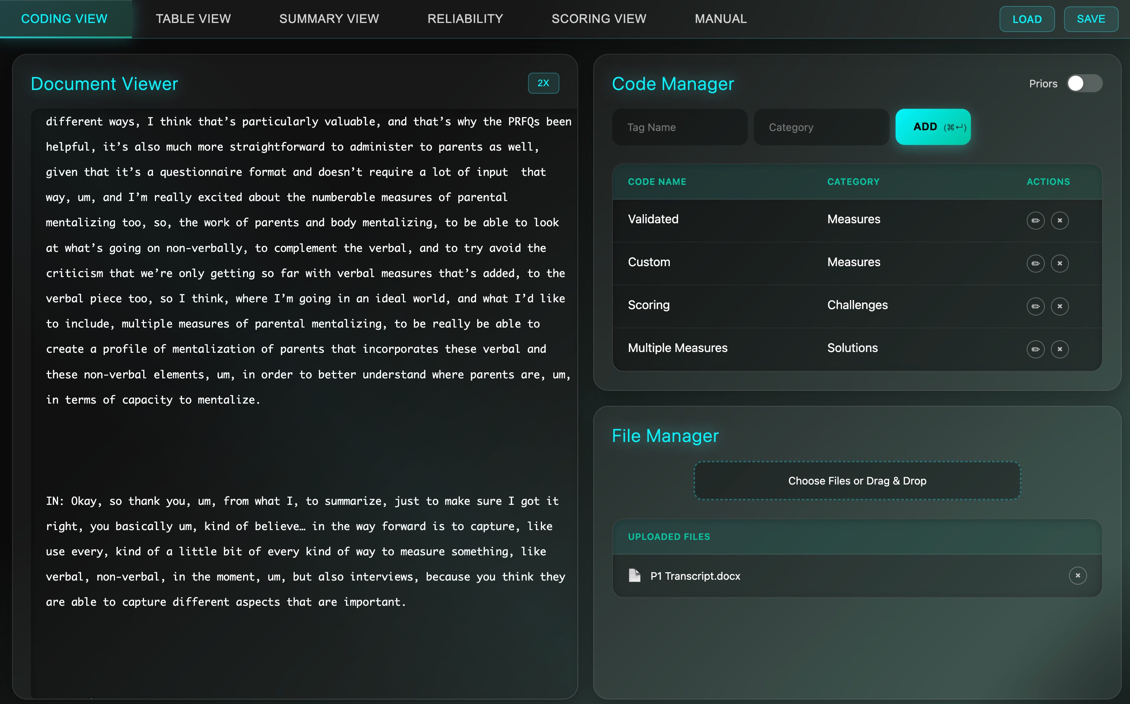The height and width of the screenshot is (704, 1130).
Task: Click the Tag Name input field
Action: click(679, 127)
